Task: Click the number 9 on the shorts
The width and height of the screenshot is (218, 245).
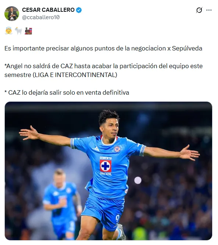Action: click(117, 218)
